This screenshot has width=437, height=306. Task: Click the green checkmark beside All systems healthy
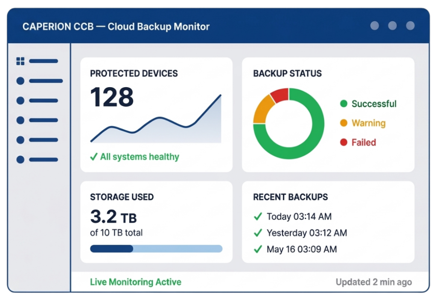[94, 156]
